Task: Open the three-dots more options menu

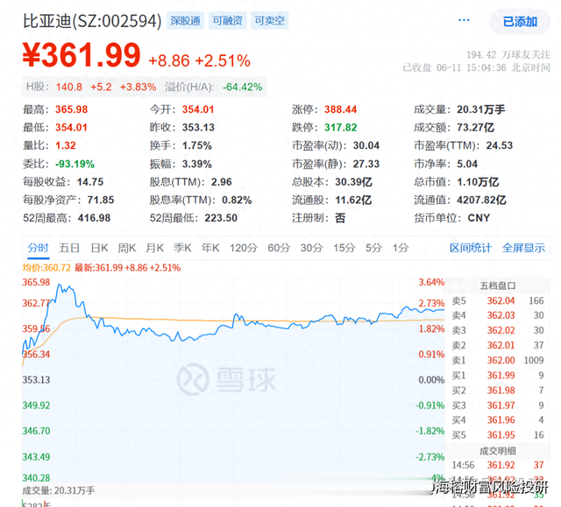Action: pyautogui.click(x=464, y=20)
